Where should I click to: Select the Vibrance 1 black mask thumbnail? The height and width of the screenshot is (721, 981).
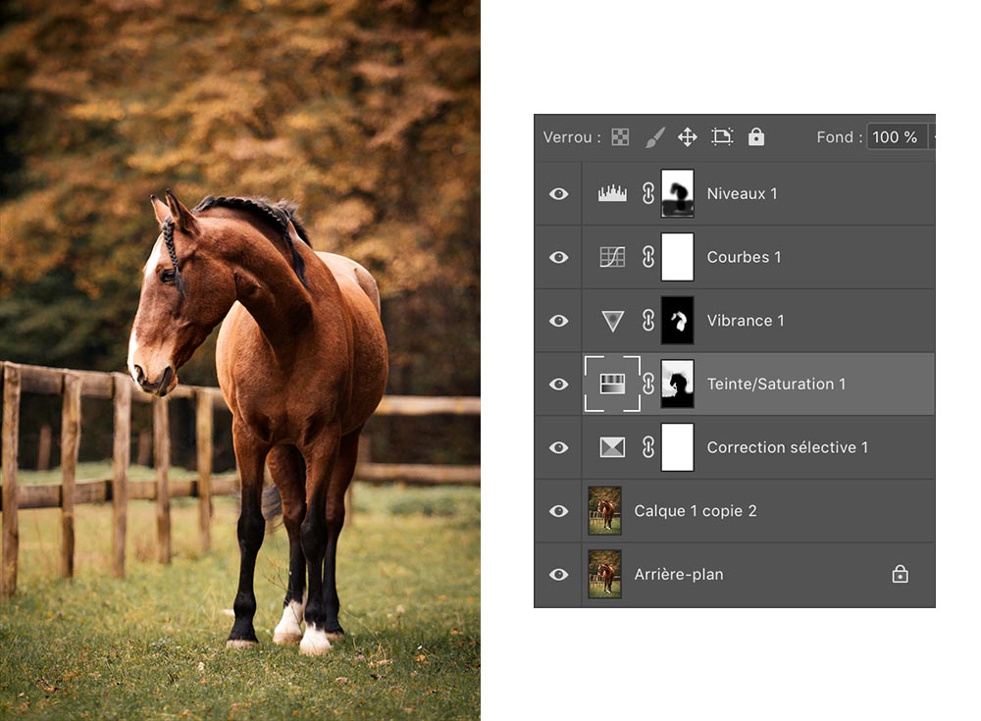coord(678,321)
